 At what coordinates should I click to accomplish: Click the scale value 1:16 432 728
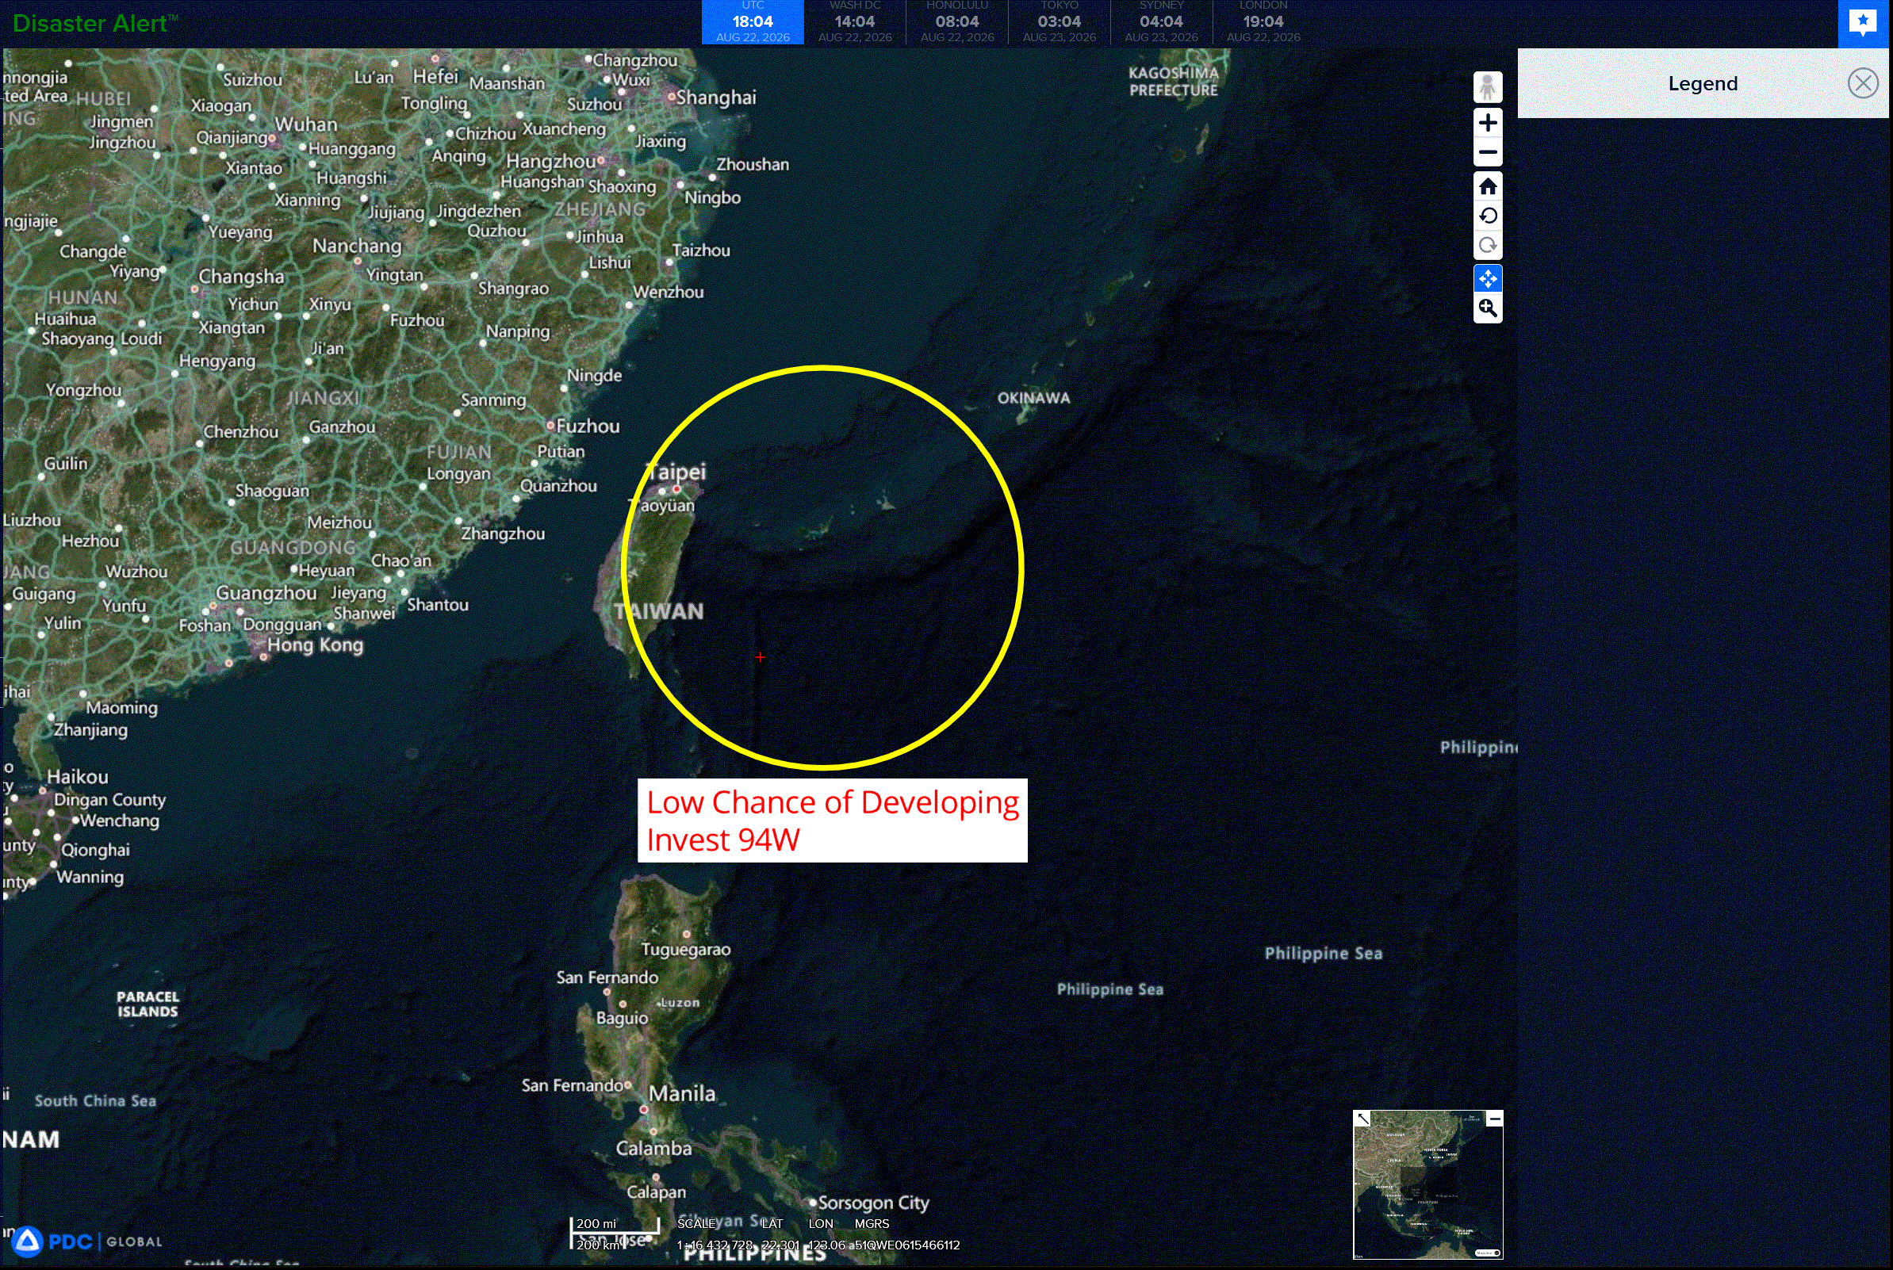click(x=715, y=1245)
